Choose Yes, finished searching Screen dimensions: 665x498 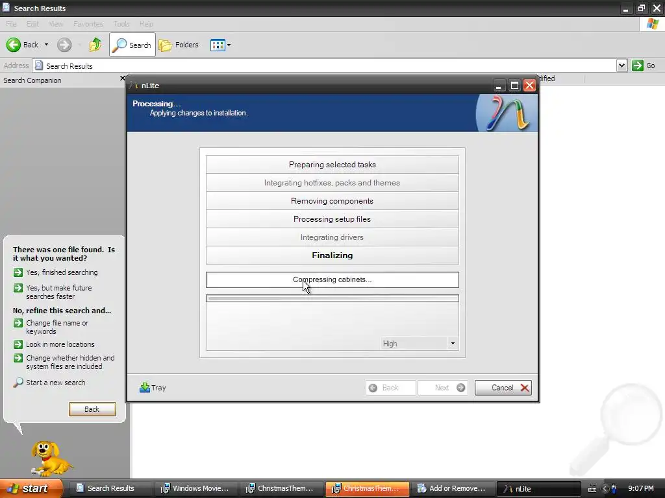(56, 272)
